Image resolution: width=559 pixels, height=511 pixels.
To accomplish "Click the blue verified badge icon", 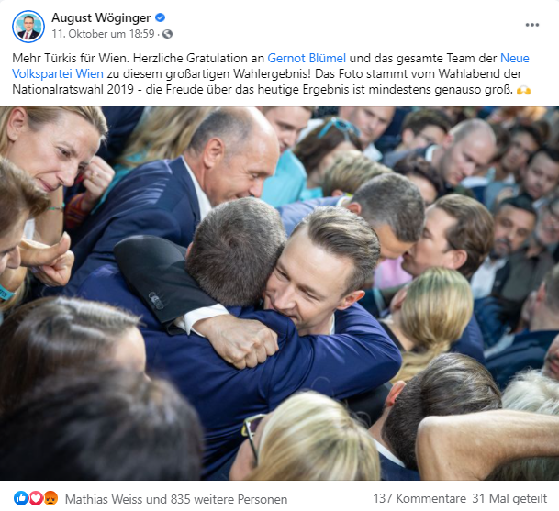I will 160,17.
